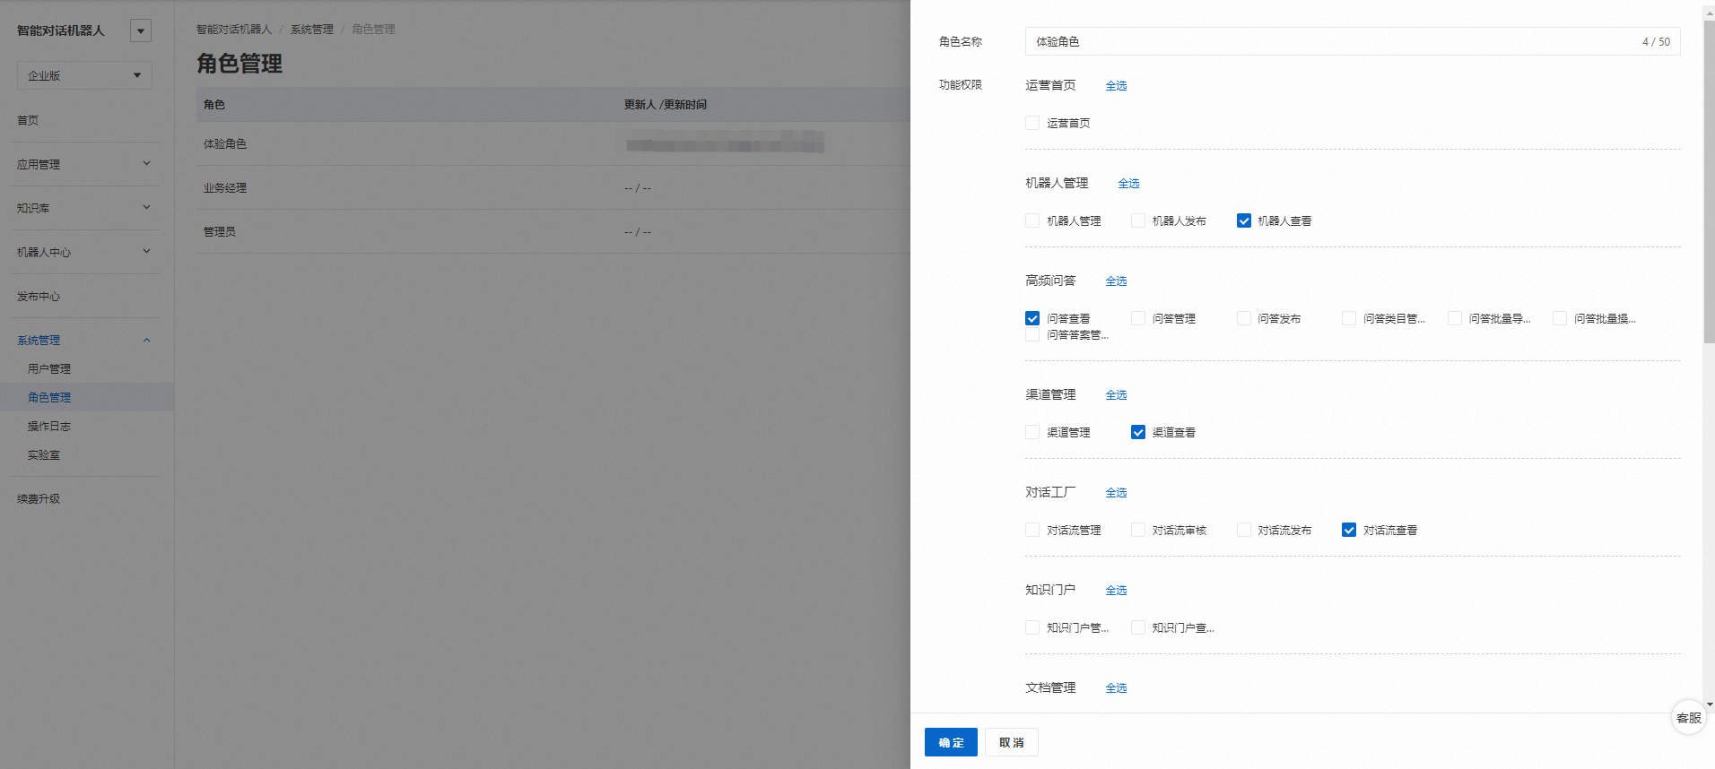Check the 渠道管理 permission checkbox

click(x=1032, y=432)
